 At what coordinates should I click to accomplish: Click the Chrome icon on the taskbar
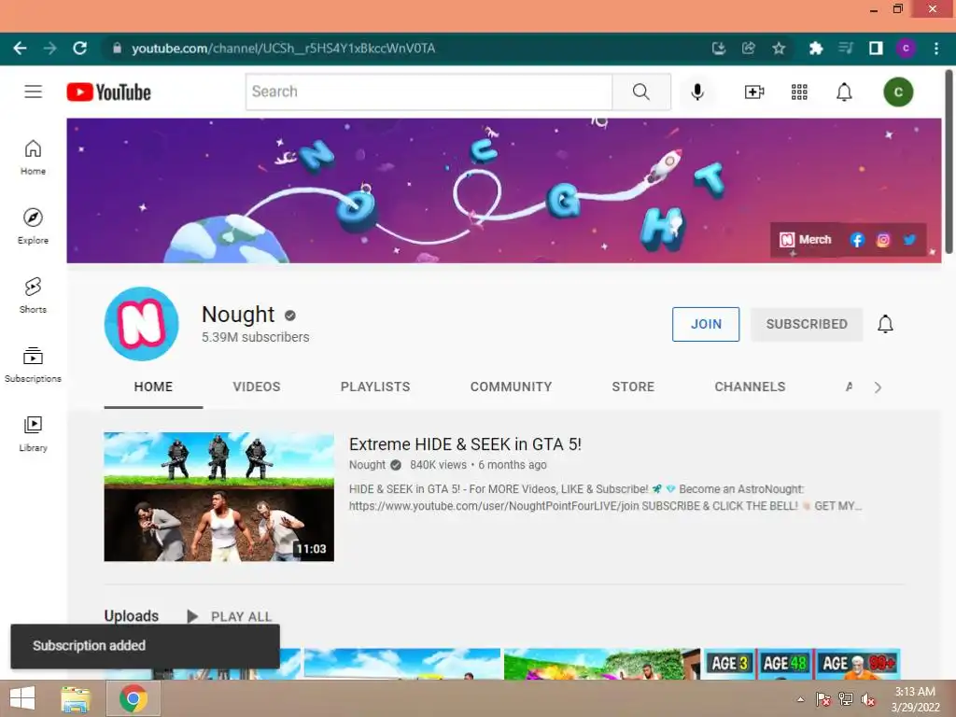[x=134, y=698]
